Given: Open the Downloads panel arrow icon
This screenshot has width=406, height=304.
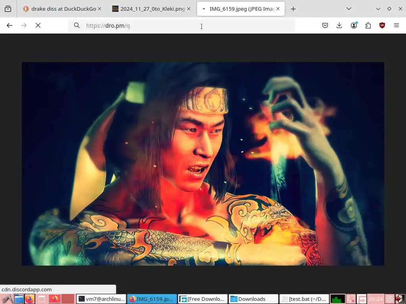Looking at the screenshot, I should click(339, 25).
